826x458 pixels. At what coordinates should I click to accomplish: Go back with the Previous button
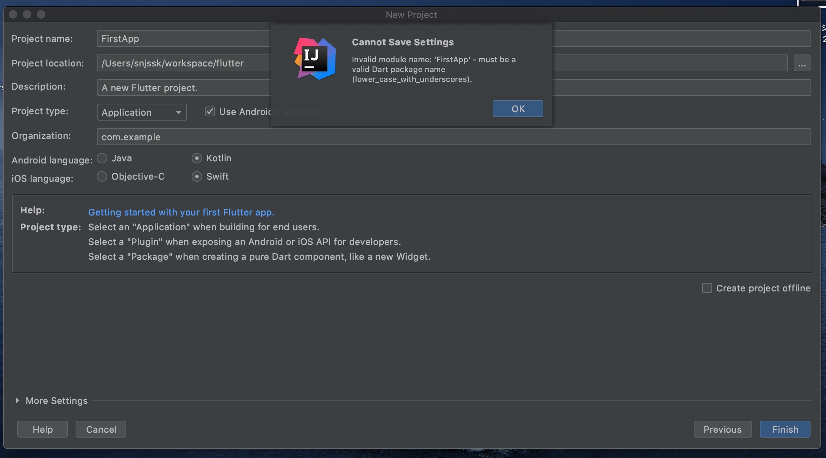722,429
